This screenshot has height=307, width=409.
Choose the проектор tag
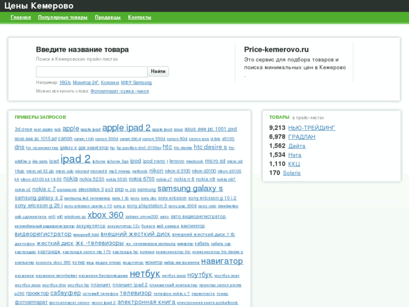pyautogui.click(x=37, y=293)
